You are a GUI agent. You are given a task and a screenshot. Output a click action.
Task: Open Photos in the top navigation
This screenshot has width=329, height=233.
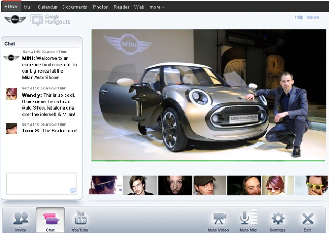[100, 7]
